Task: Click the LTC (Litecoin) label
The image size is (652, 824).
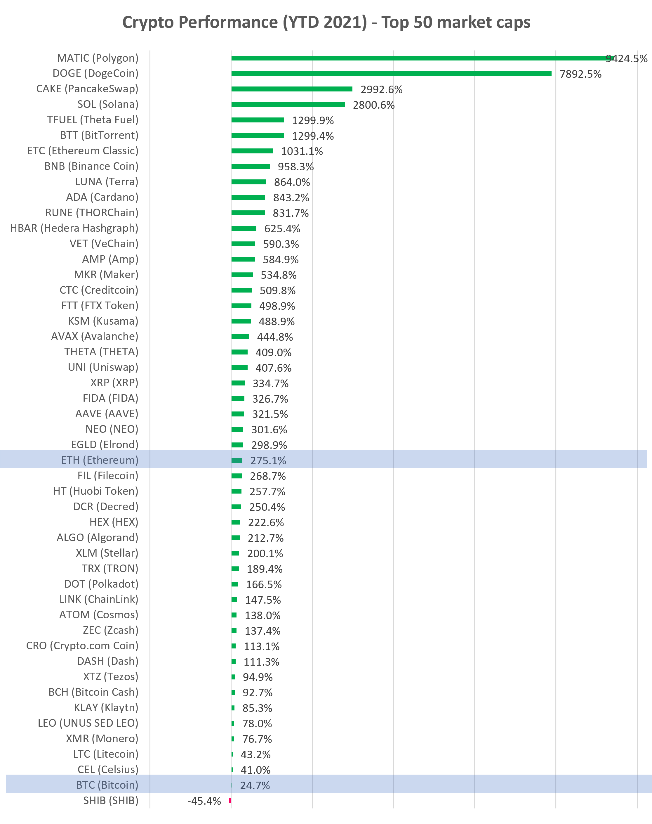Action: [x=106, y=754]
